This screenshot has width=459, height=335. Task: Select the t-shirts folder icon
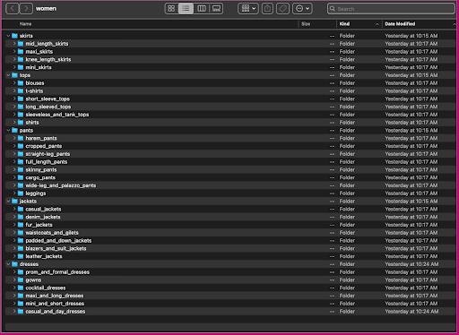[x=21, y=90]
